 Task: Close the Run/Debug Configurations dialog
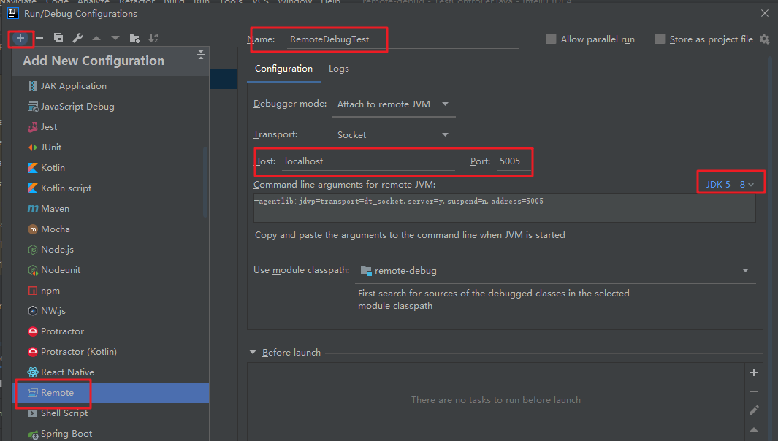click(765, 13)
